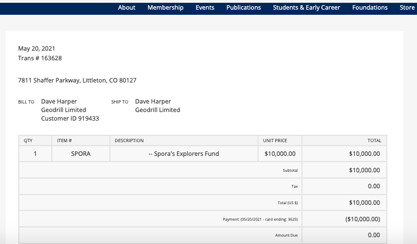Select Publications in the navigation bar
Viewport: 417px width, 244px height.
243,7
